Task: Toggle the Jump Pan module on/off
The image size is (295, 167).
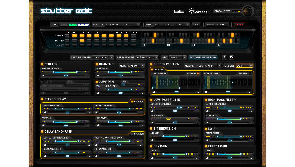Action: 97,82
